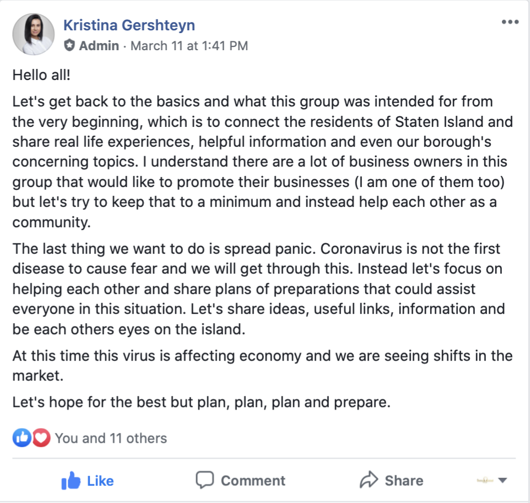
Task: Click the thumbs-up icon on the Like button
Action: coord(71,480)
